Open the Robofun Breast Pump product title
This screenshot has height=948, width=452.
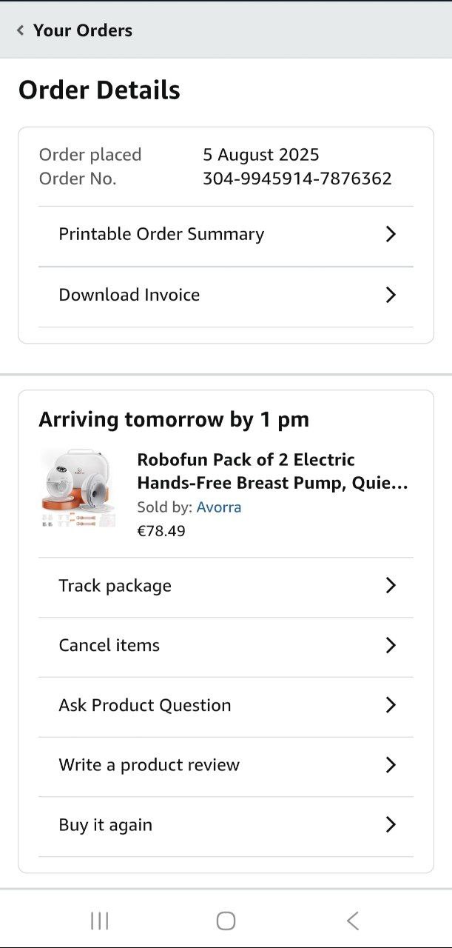271,472
